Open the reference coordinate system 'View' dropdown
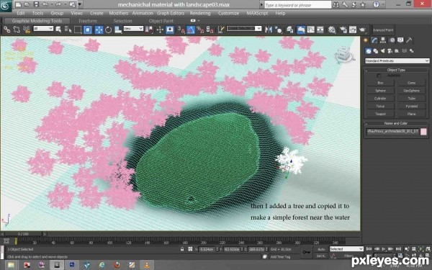Screen dimensions: 432x270 (x=133, y=29)
